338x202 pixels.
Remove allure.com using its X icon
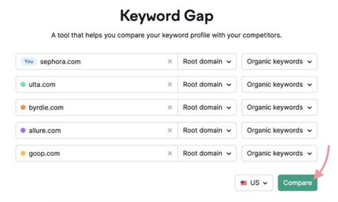(x=170, y=130)
